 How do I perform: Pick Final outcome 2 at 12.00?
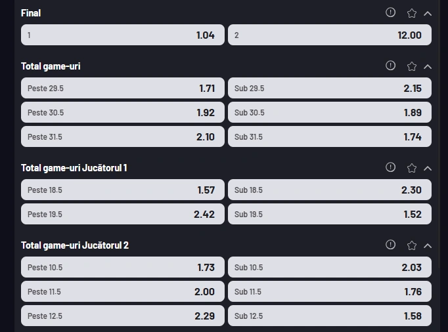[330, 35]
